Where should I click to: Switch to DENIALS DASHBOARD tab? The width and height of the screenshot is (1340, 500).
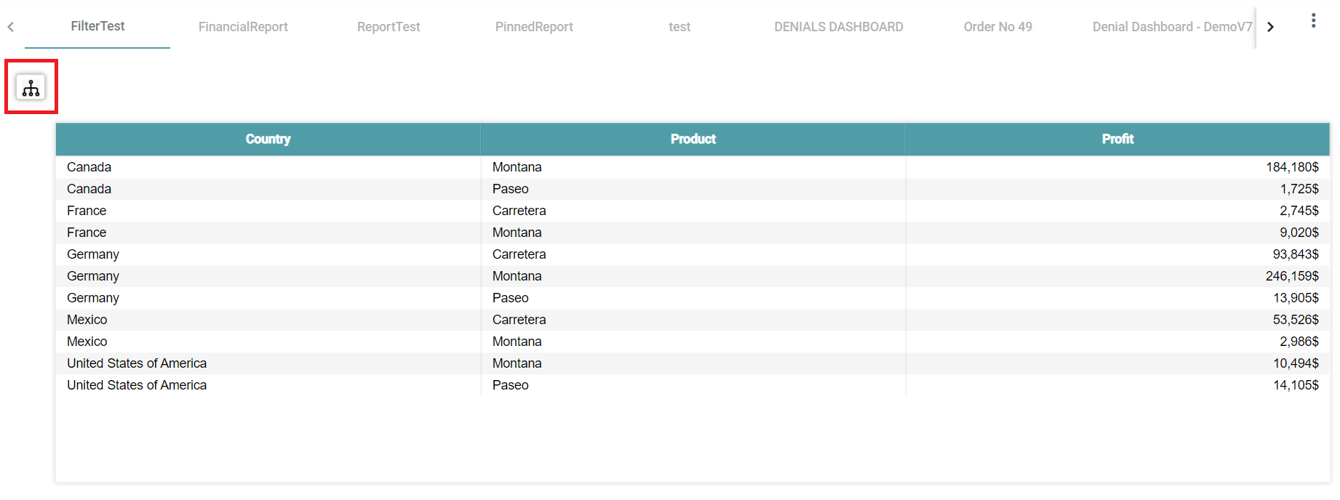point(838,27)
